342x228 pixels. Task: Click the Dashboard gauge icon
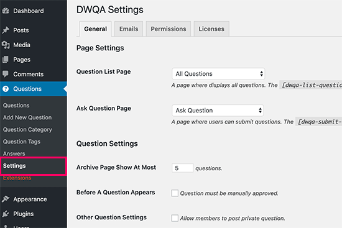pyautogui.click(x=6, y=11)
